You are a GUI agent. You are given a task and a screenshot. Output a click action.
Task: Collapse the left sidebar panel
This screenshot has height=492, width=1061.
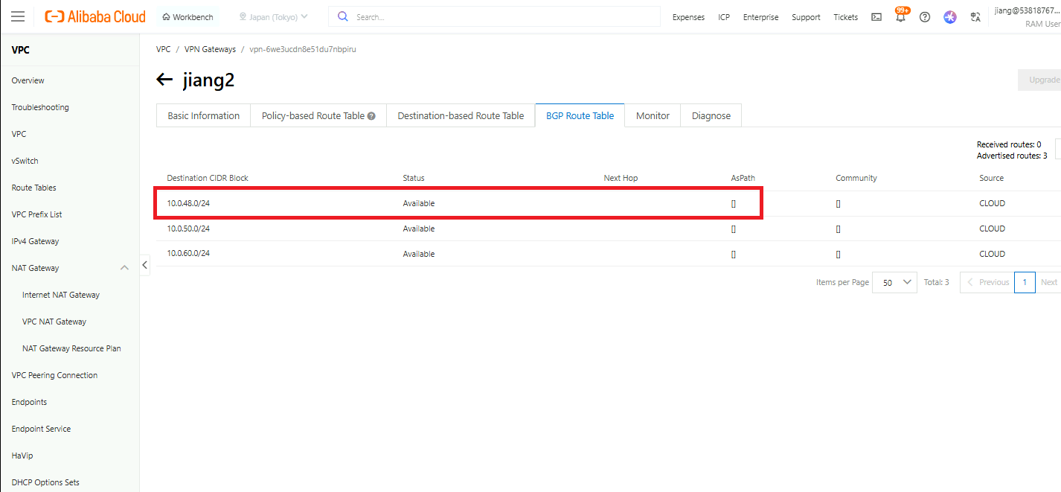coord(144,265)
